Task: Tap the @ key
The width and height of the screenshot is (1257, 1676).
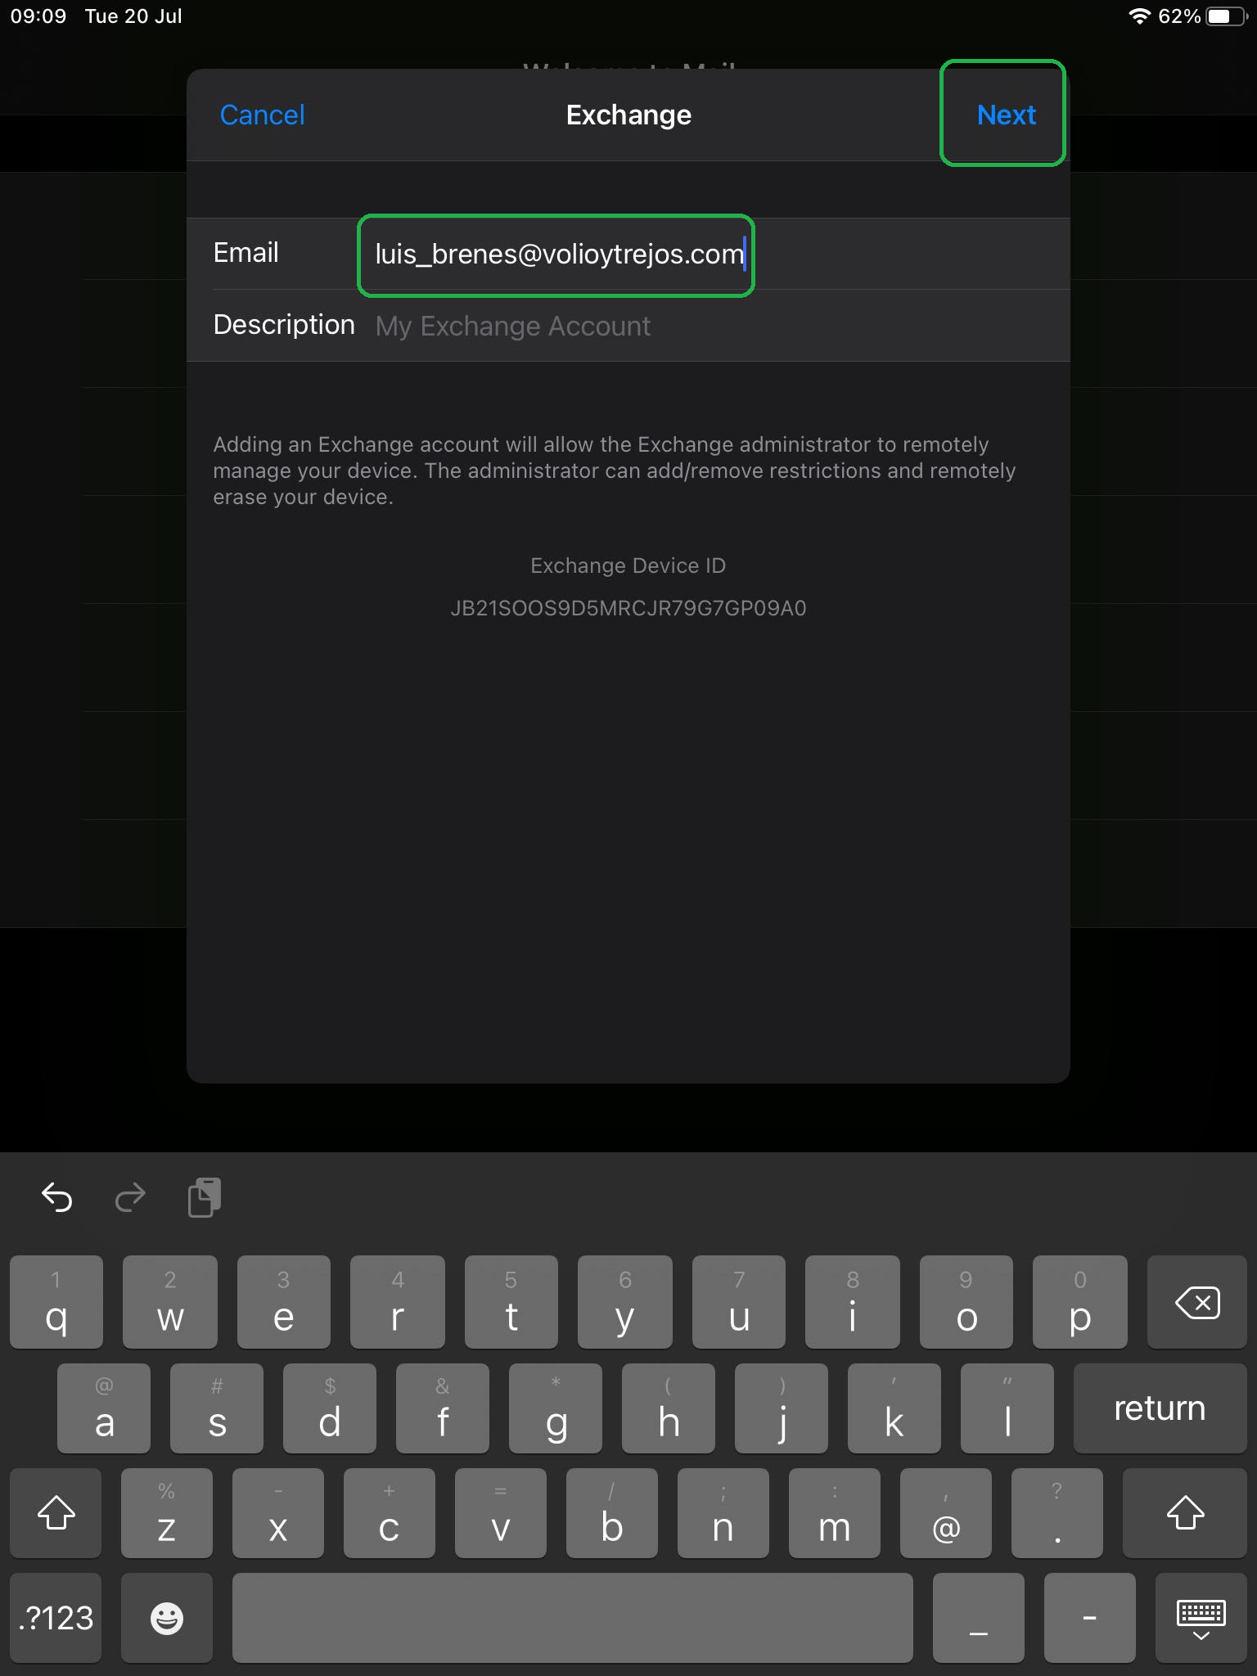Action: [x=946, y=1512]
